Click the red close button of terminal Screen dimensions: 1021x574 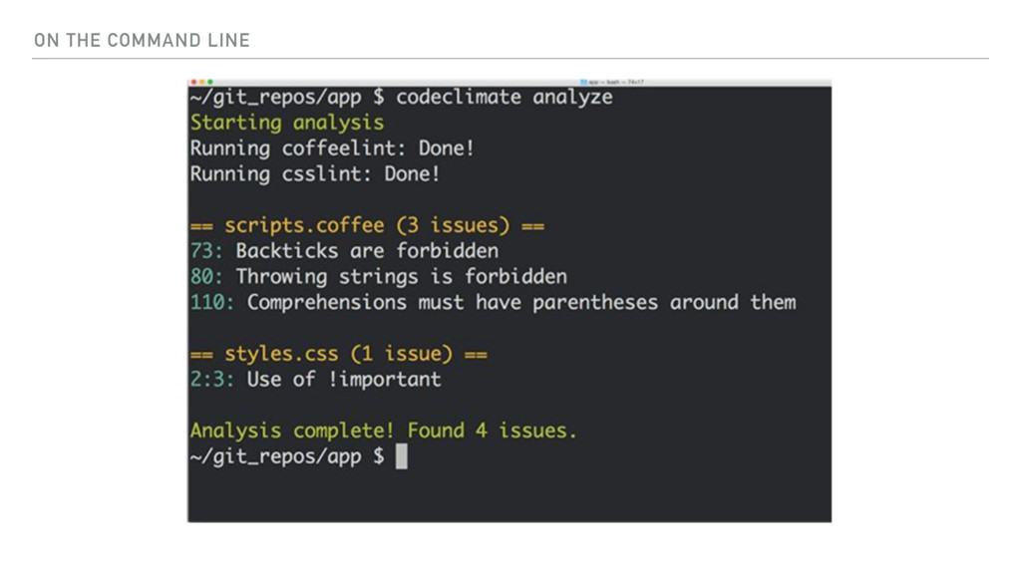[x=194, y=82]
